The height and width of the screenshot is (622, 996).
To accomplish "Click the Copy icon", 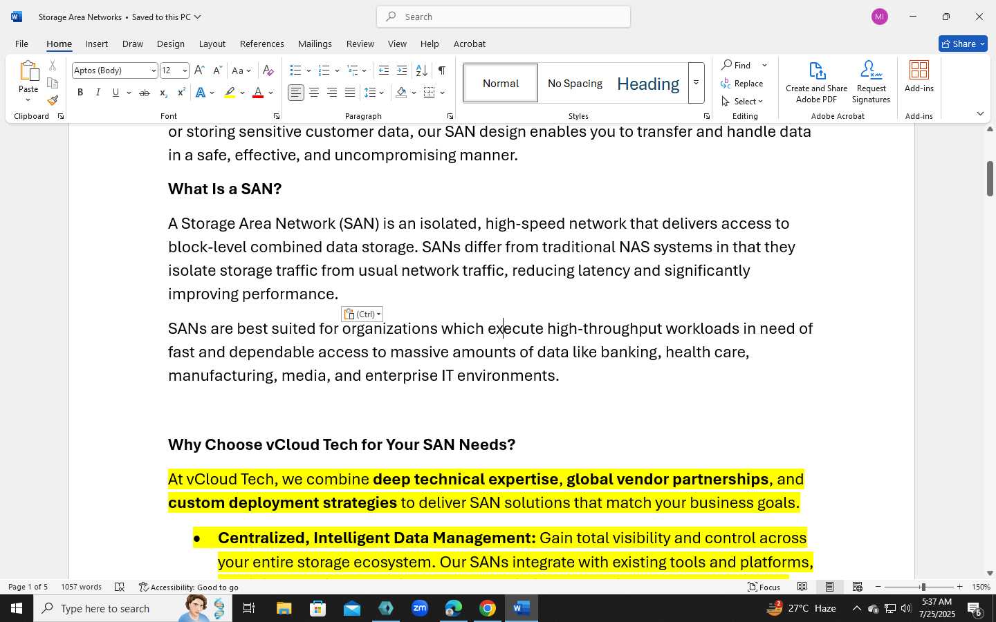I will click(53, 83).
